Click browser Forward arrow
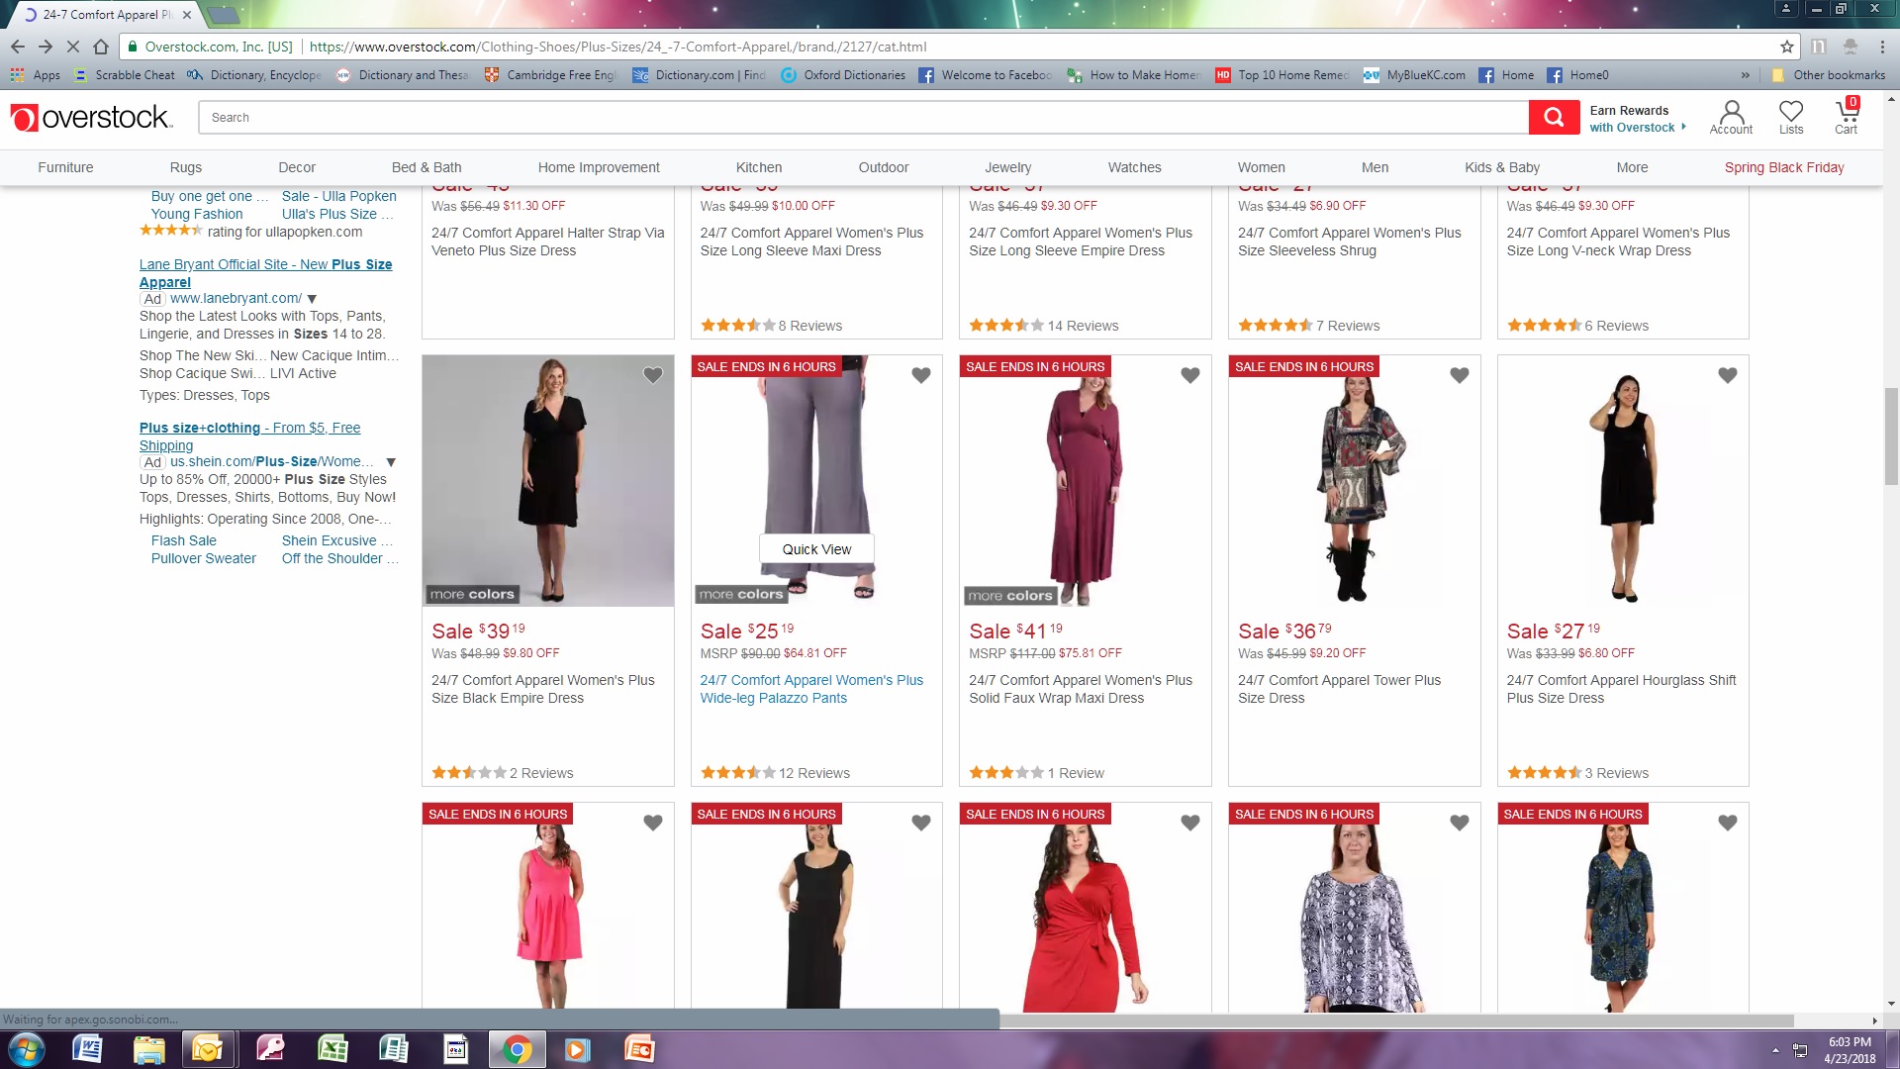Image resolution: width=1900 pixels, height=1069 pixels. (x=45, y=47)
